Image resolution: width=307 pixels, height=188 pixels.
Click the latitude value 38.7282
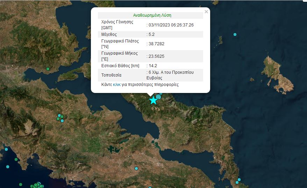pos(156,44)
